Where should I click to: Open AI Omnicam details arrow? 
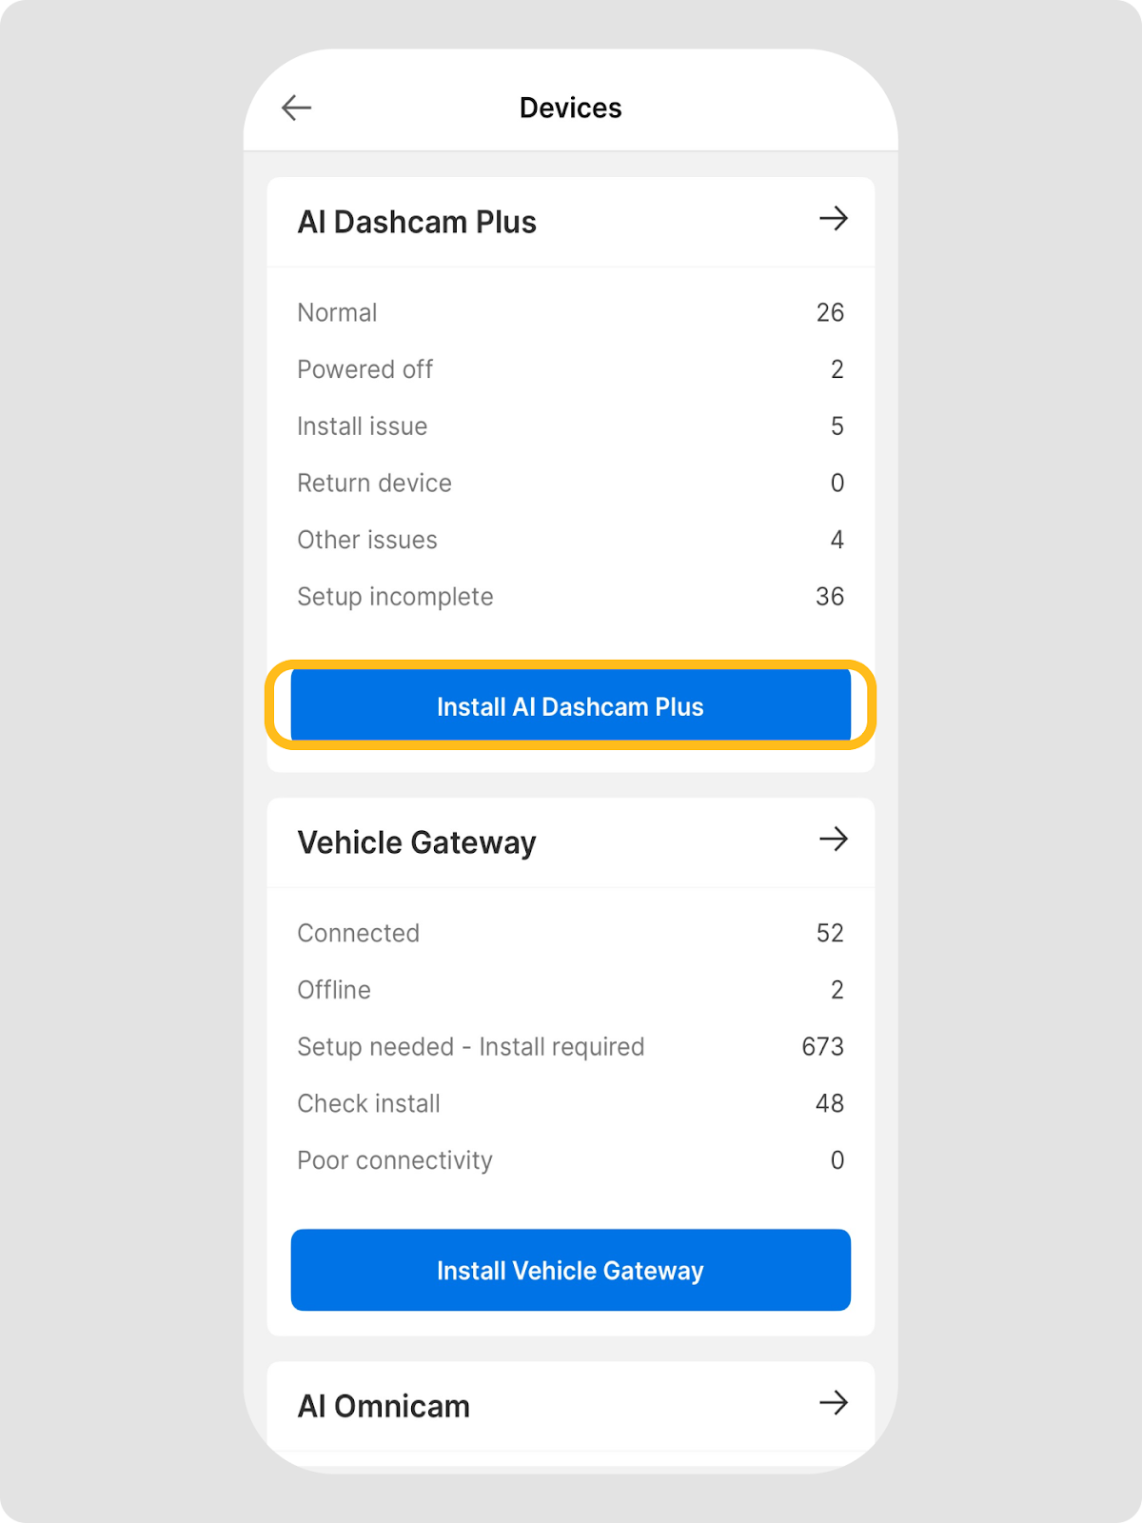(833, 1403)
